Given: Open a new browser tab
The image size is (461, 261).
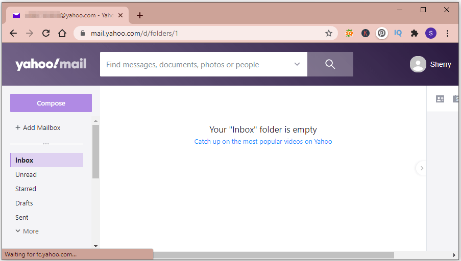Looking at the screenshot, I should point(140,15).
